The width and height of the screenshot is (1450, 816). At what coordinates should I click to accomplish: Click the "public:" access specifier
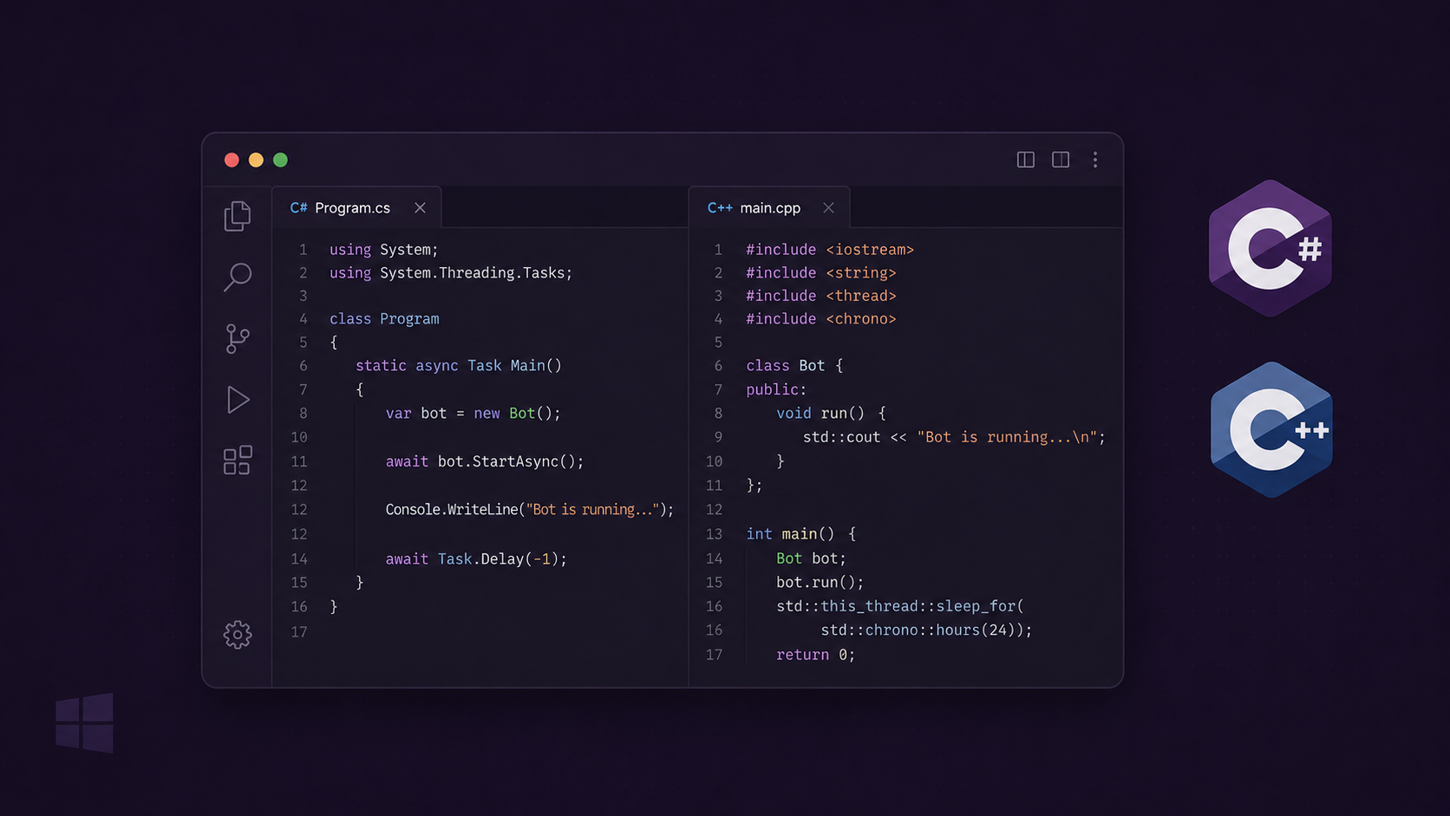tap(776, 390)
